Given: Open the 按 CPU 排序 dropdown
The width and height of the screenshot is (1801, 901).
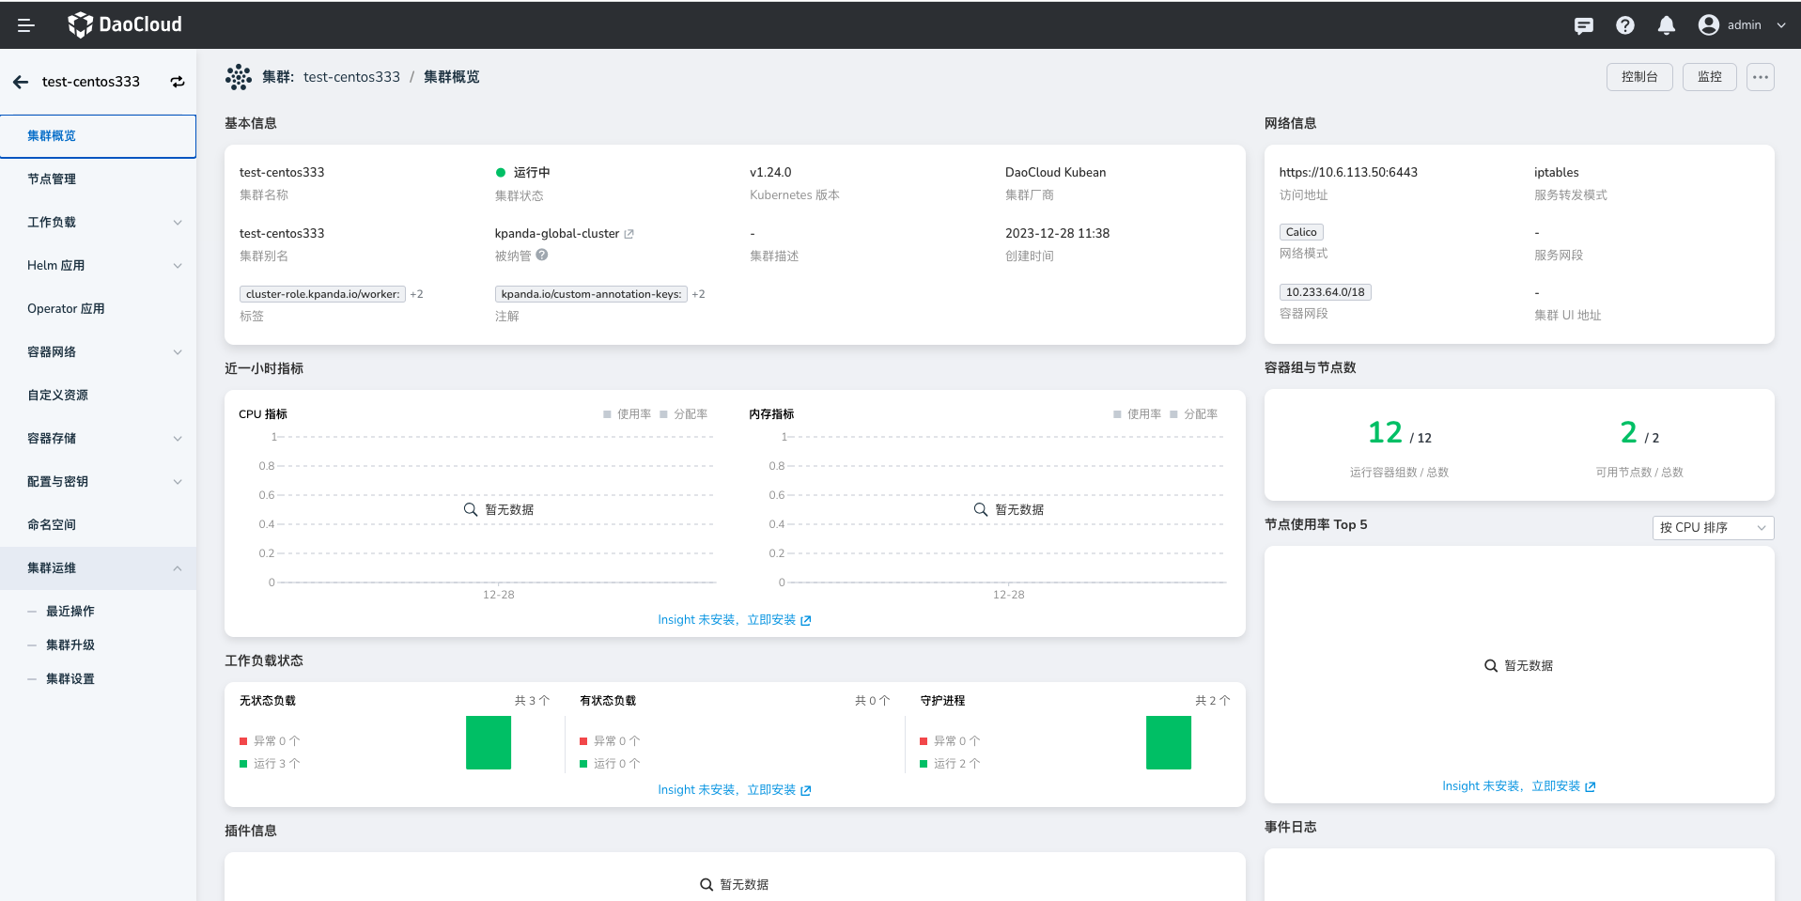Looking at the screenshot, I should [1712, 528].
